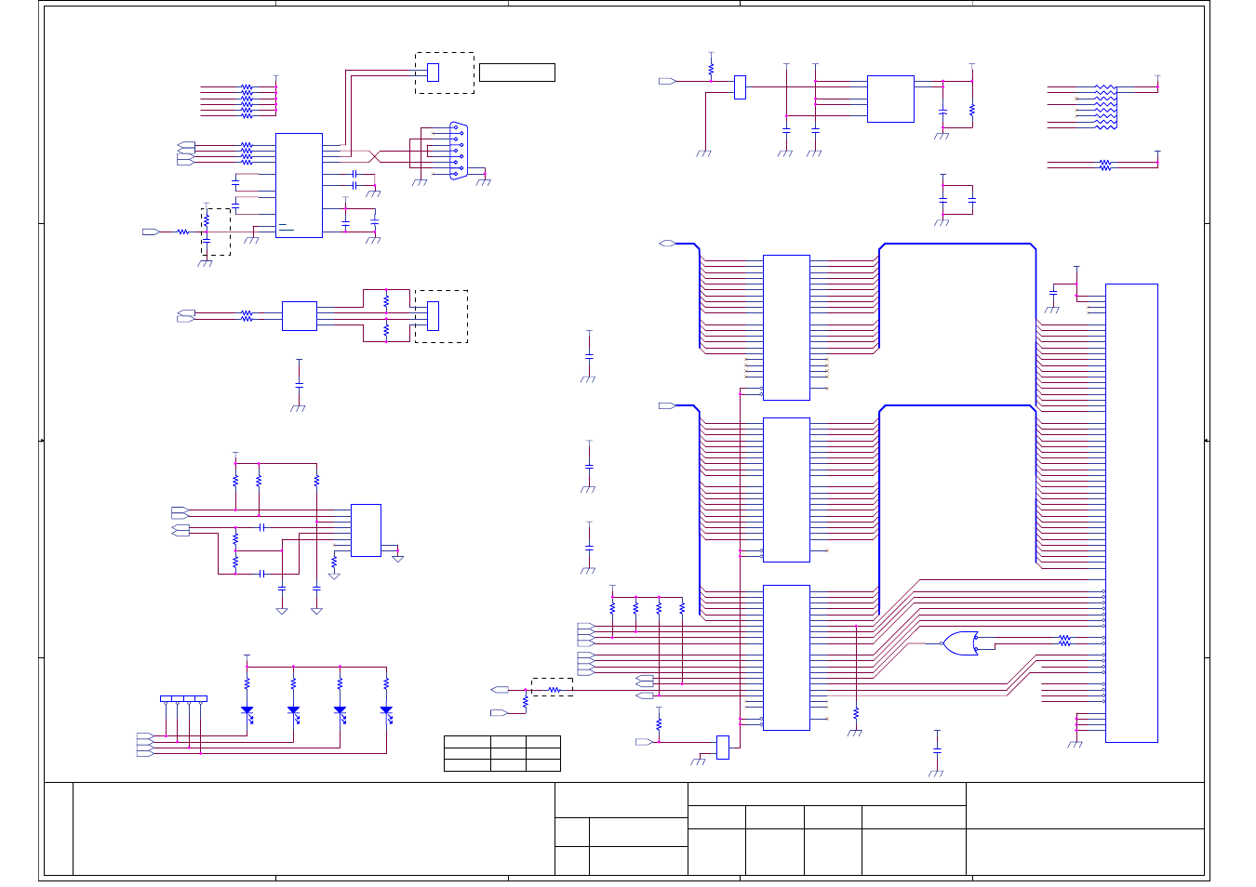Screen dimensions: 1256x887
Task: Click the two-pin jumper left of regulator IC
Action: pos(740,87)
